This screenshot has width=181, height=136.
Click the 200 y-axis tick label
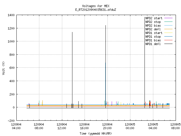pyautogui.click(x=12, y=94)
